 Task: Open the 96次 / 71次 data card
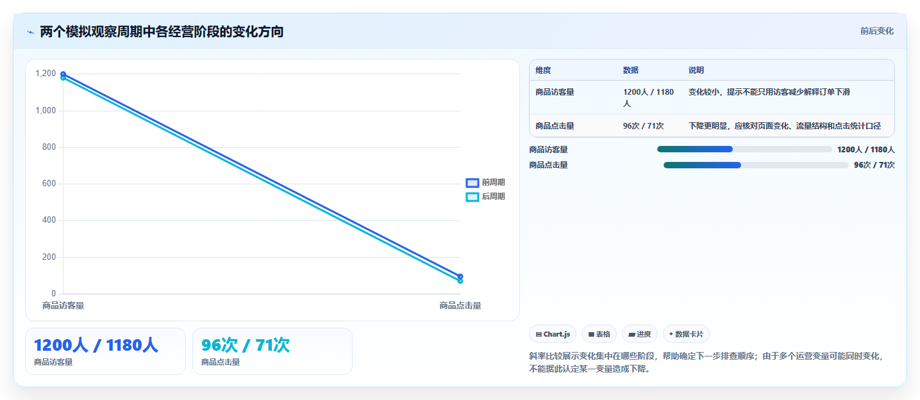[x=272, y=351]
